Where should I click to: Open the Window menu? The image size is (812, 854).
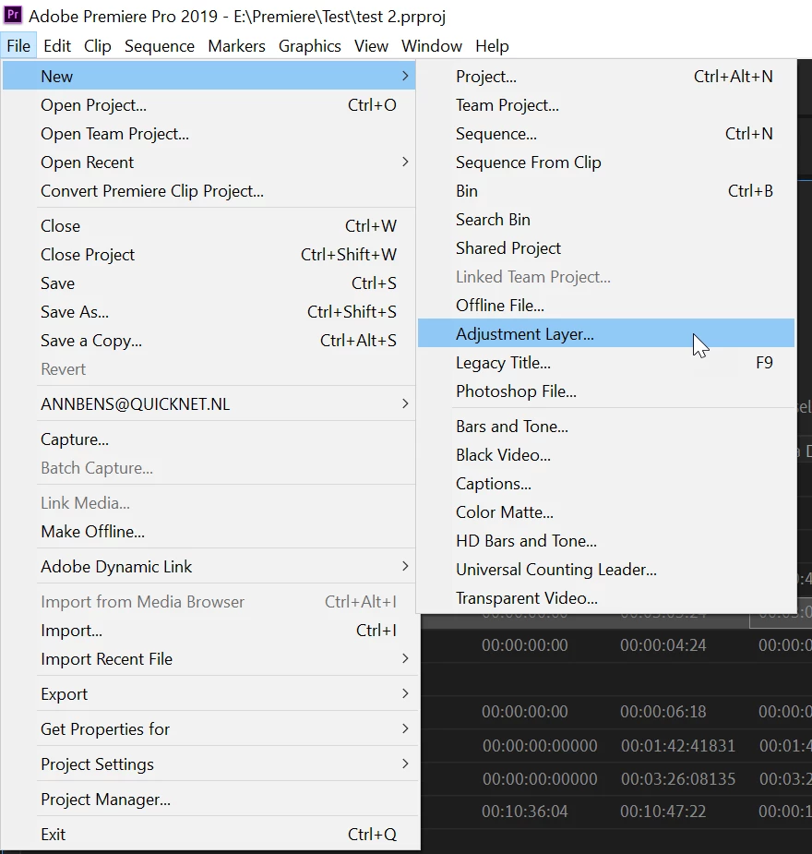(432, 46)
